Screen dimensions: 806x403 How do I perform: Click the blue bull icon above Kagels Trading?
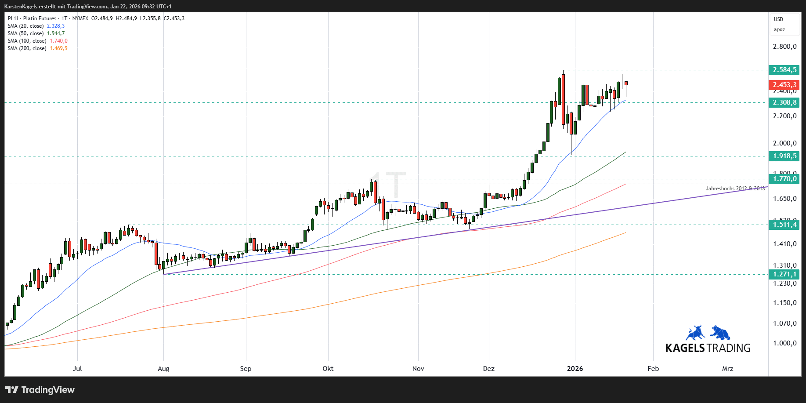[695, 333]
